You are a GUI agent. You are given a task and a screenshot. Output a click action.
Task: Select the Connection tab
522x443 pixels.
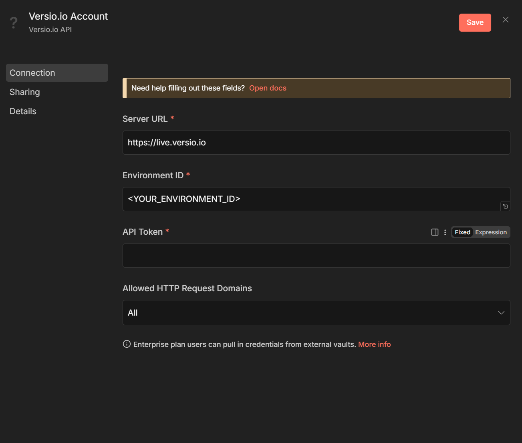pos(32,72)
